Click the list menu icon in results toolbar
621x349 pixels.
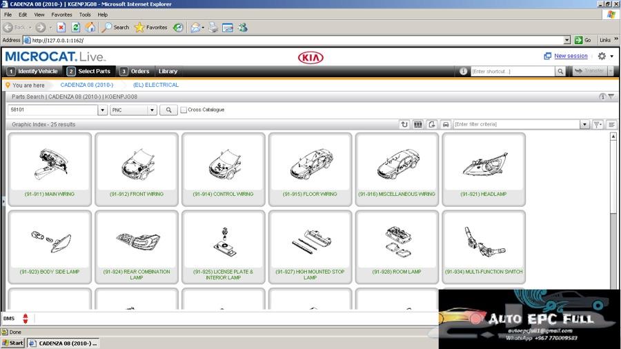click(x=611, y=124)
